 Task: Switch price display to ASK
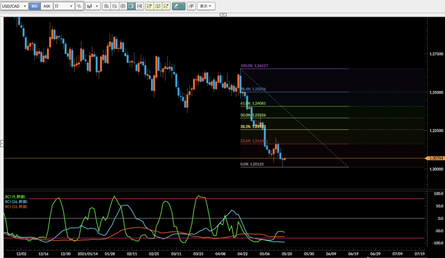click(47, 6)
